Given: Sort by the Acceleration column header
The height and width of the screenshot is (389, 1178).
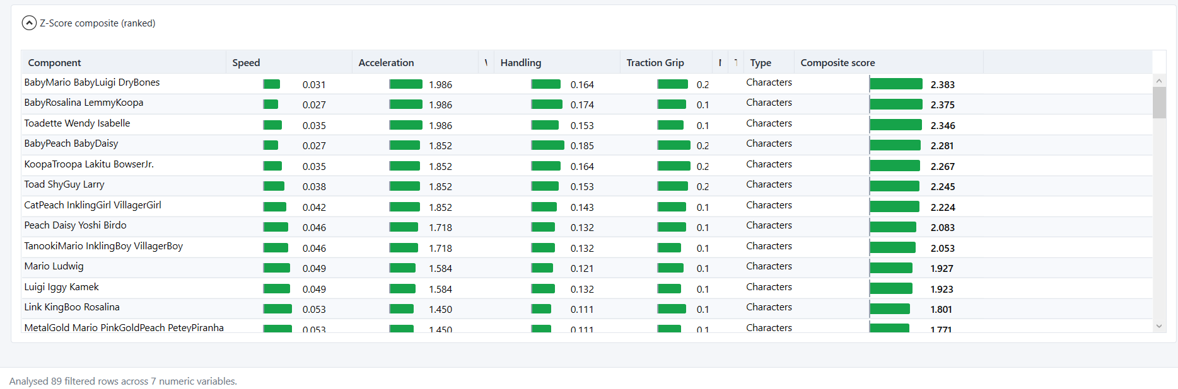Looking at the screenshot, I should point(416,62).
